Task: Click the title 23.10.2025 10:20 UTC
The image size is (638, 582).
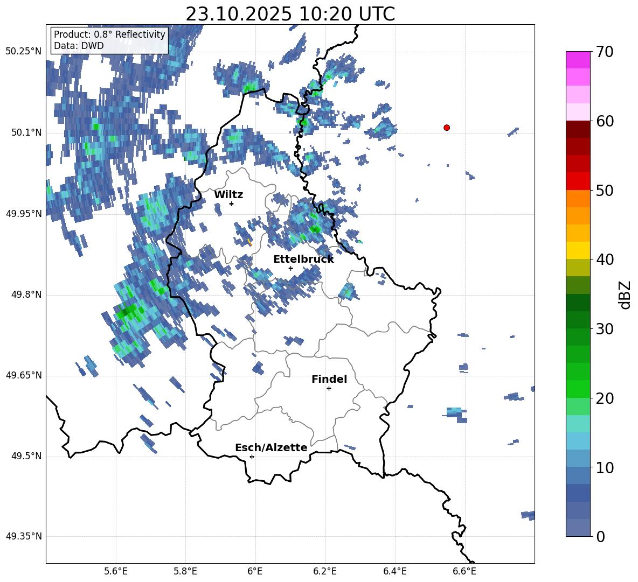Action: coord(290,14)
